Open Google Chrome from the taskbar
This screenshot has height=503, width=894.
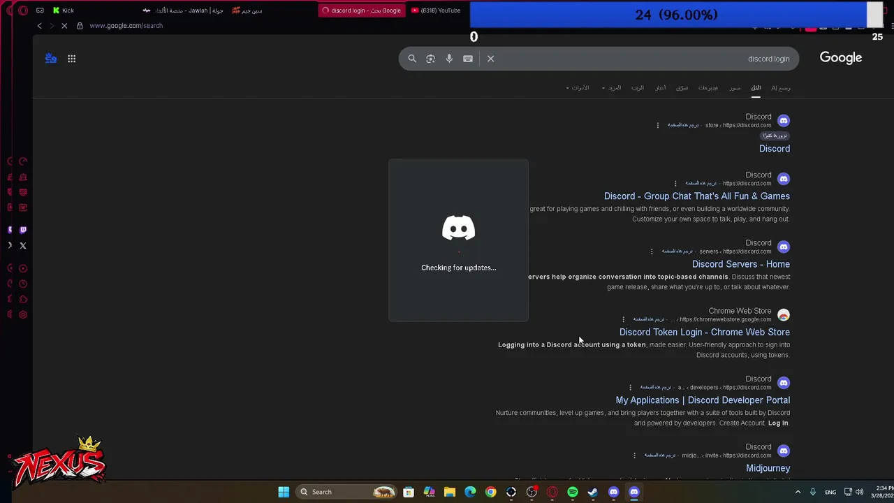click(491, 492)
